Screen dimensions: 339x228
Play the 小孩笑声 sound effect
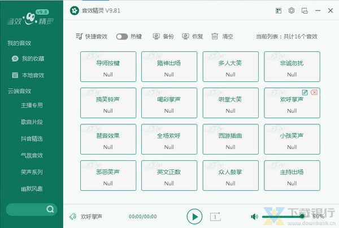click(x=292, y=139)
